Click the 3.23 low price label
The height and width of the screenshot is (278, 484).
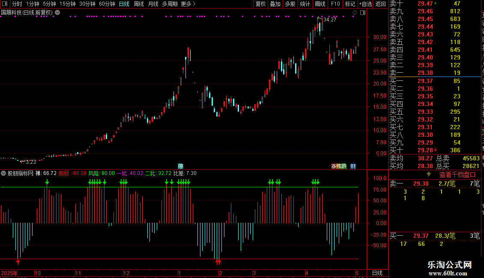30,162
